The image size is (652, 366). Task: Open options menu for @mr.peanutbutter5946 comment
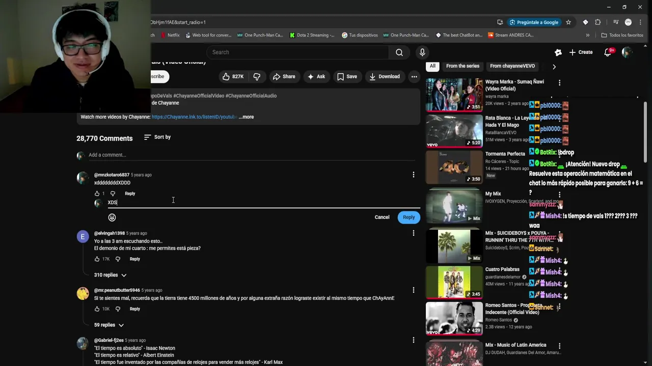tap(413, 290)
